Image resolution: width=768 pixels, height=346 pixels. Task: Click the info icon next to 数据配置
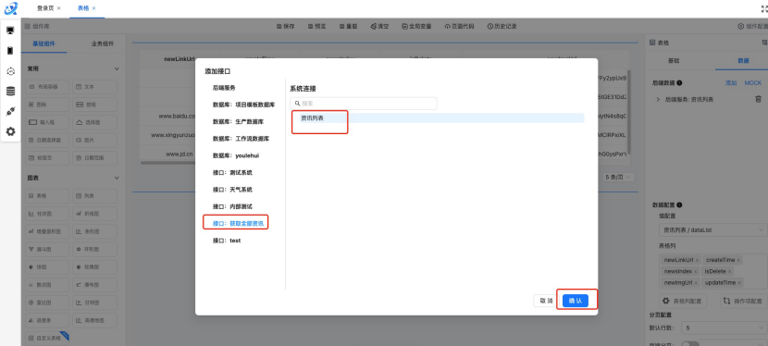coord(679,205)
